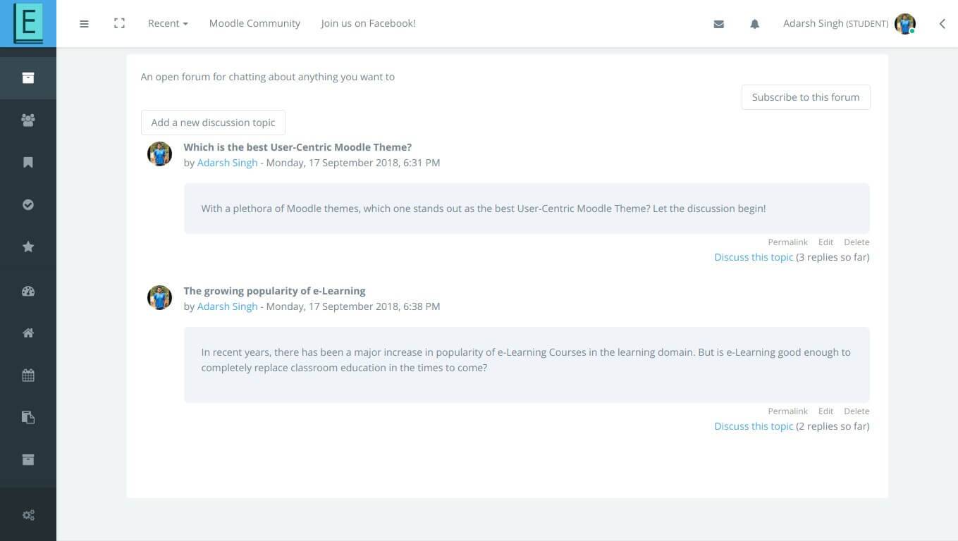This screenshot has height=541, width=958.
Task: Open Join us on Facebook! link
Action: coord(368,23)
